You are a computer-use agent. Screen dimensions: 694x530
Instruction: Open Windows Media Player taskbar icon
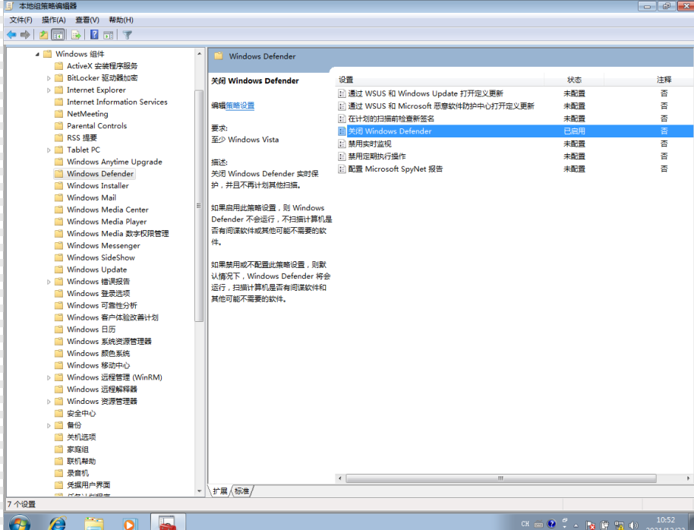coord(130,524)
